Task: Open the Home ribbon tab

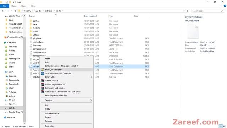Action: click(14, 6)
